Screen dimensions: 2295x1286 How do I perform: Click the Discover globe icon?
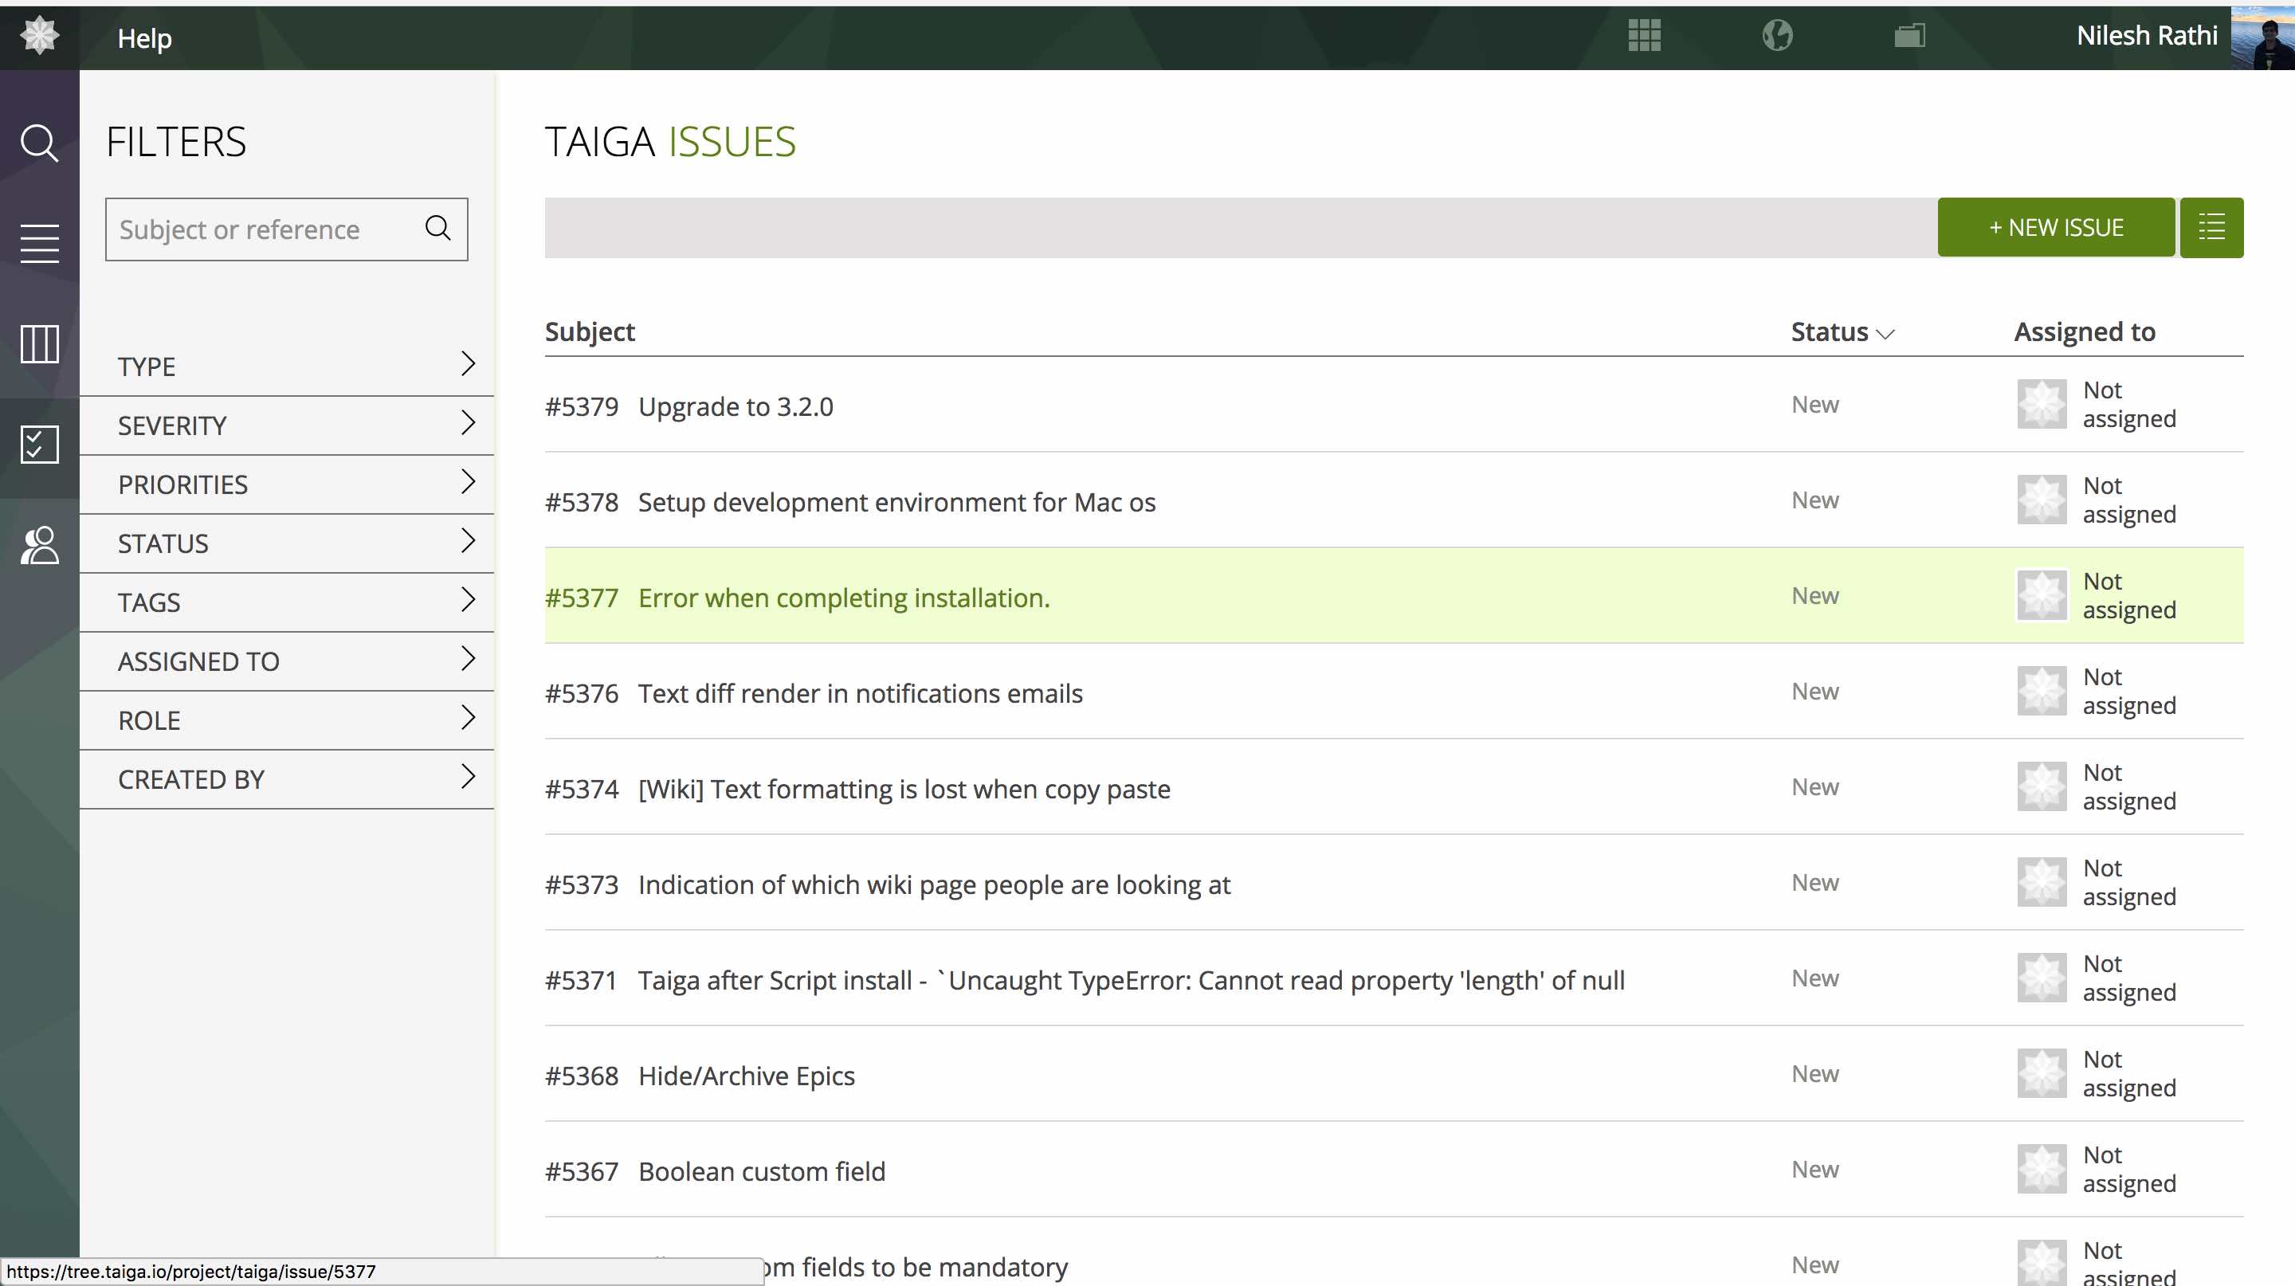(1776, 36)
